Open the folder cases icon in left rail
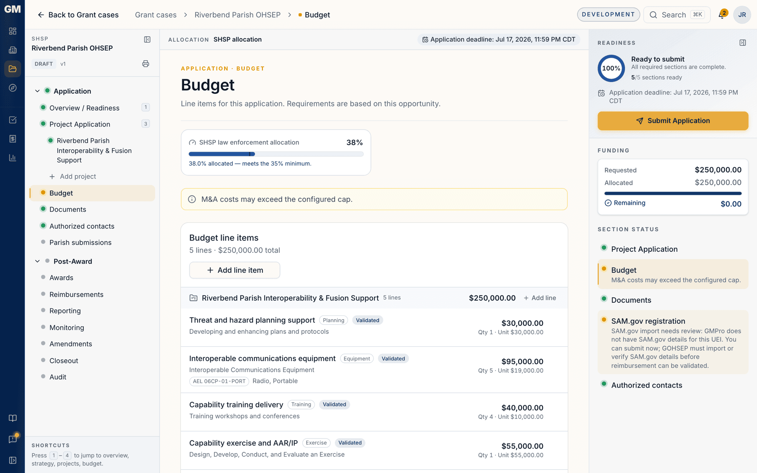The height and width of the screenshot is (473, 757). [x=13, y=69]
